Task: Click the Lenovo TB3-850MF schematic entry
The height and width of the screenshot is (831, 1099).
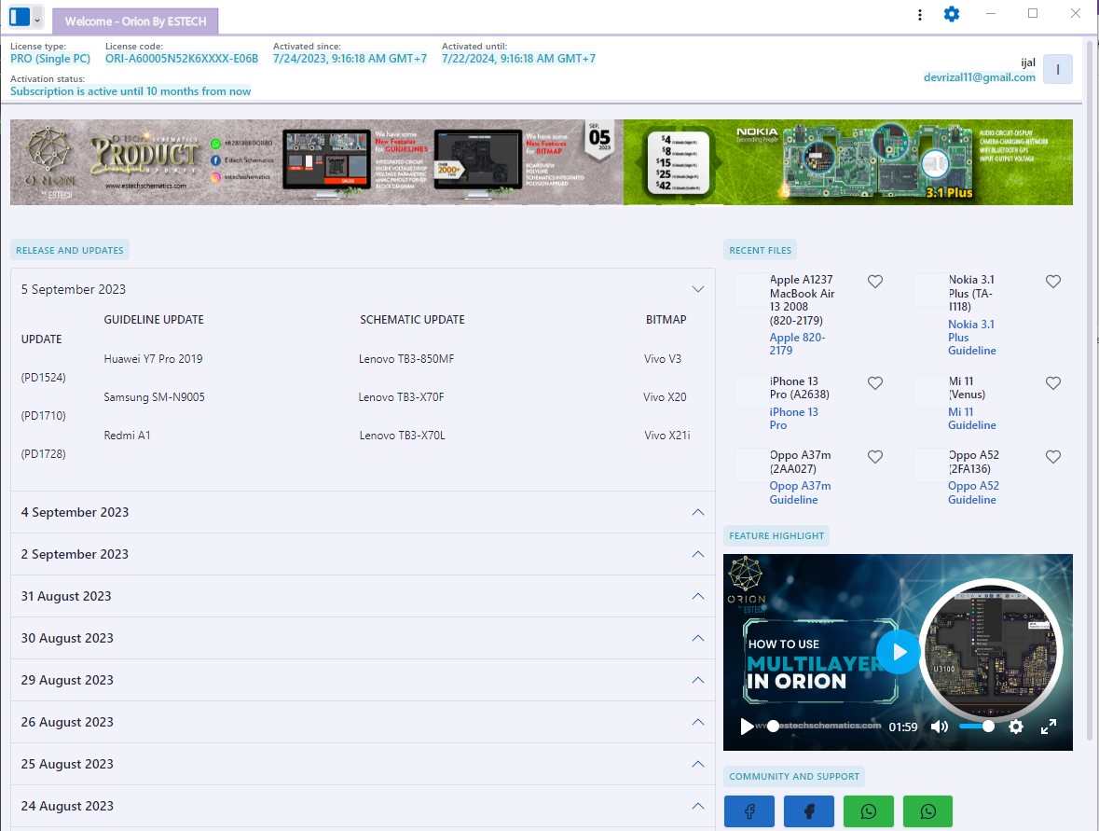Action: click(406, 358)
